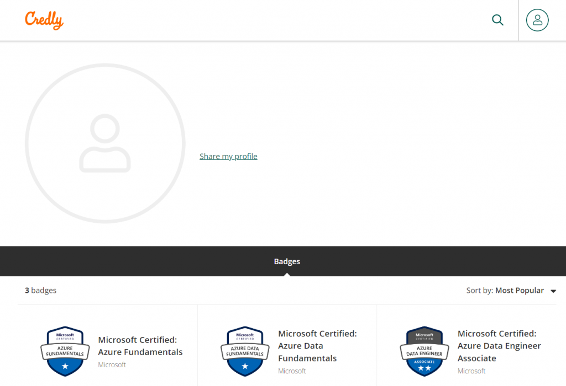Open Microsoft Certified: Azure Data Fundamentals title

coord(317,346)
